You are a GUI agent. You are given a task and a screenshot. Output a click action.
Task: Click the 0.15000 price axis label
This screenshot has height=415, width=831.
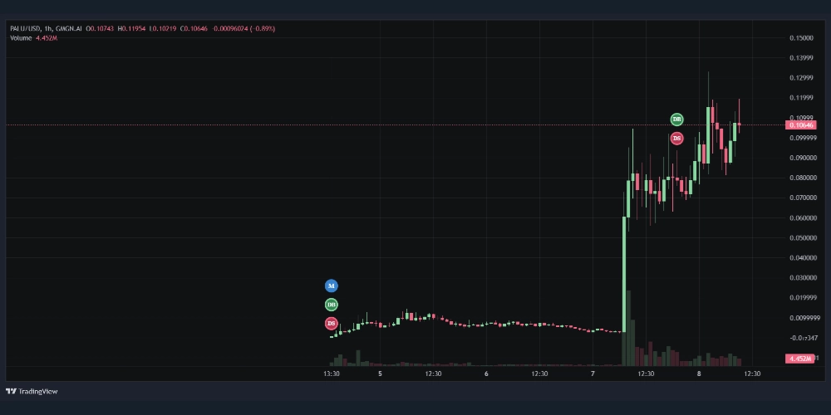coord(801,38)
